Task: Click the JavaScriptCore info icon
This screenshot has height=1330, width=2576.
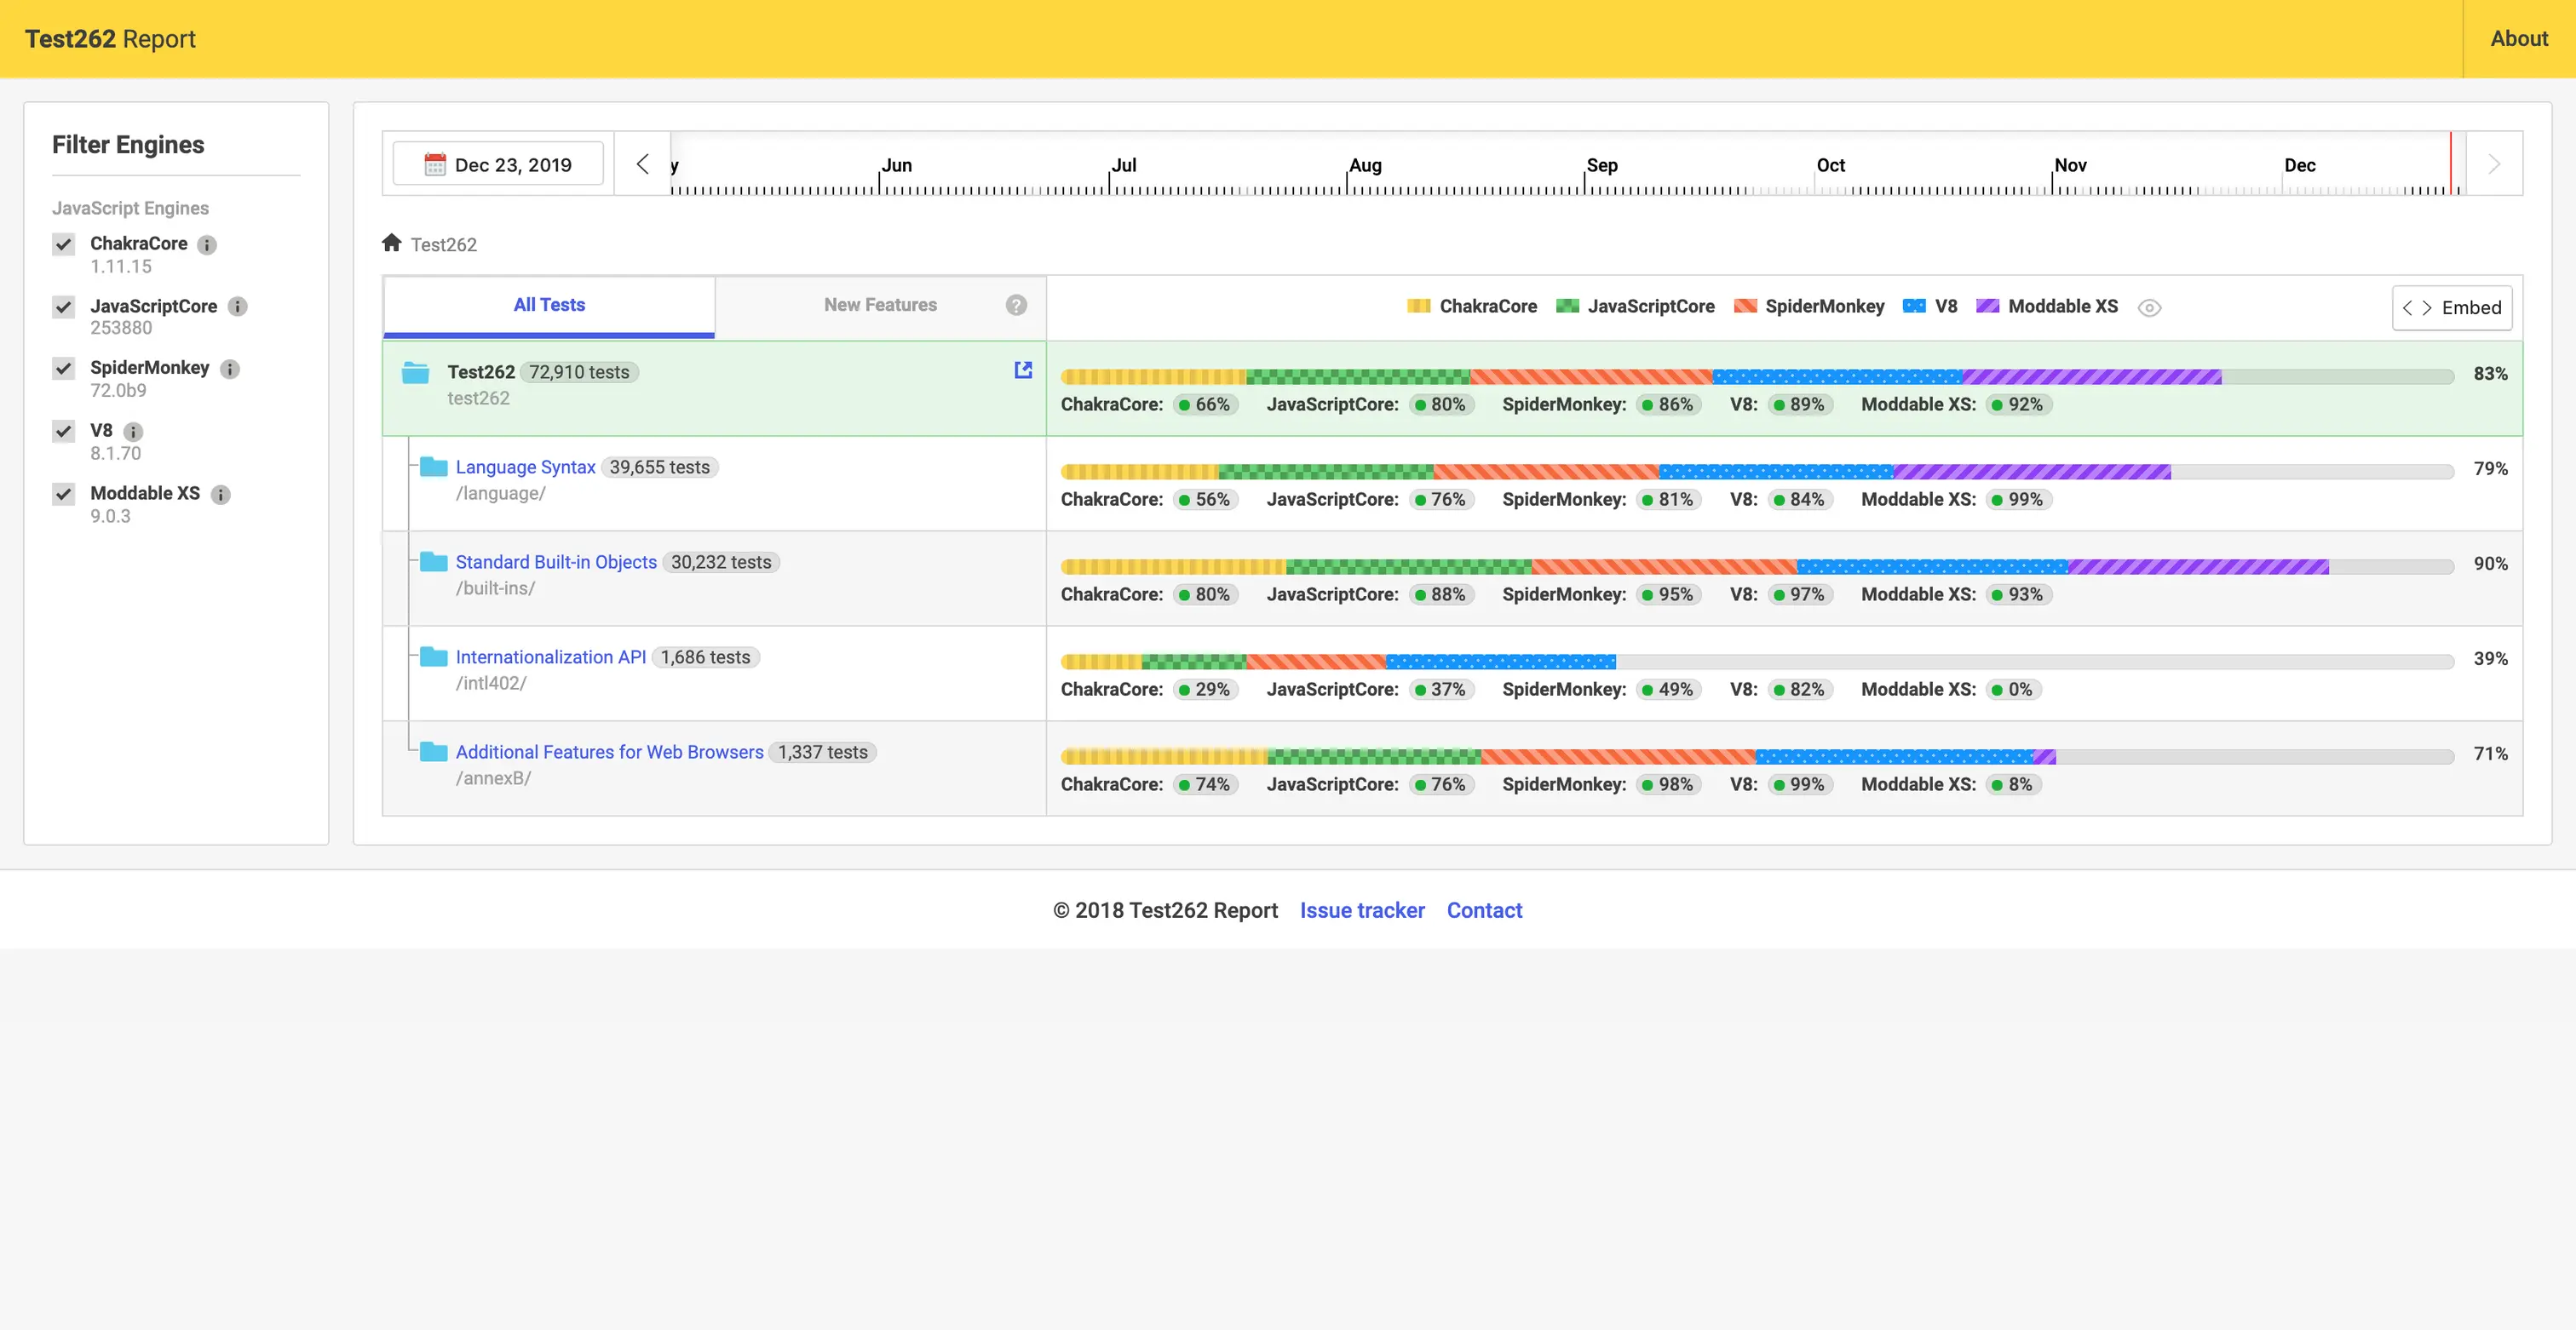Action: (237, 307)
